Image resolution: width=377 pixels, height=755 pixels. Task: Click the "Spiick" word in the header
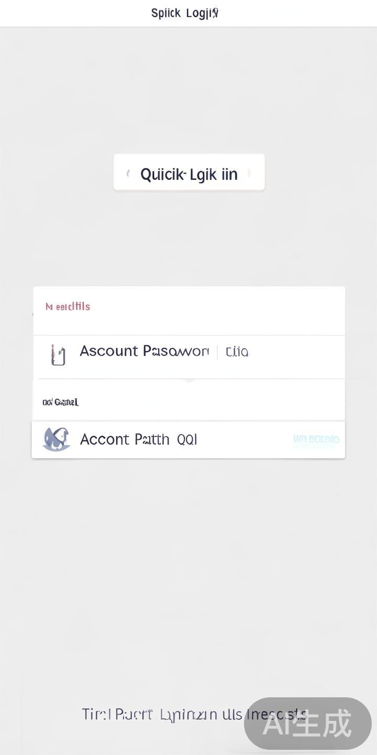(165, 13)
